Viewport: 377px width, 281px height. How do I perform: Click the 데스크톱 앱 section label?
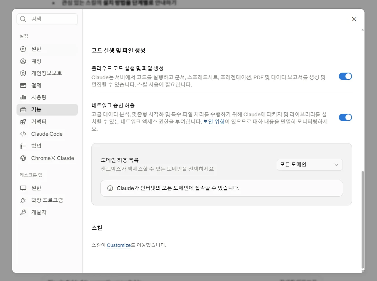31,175
